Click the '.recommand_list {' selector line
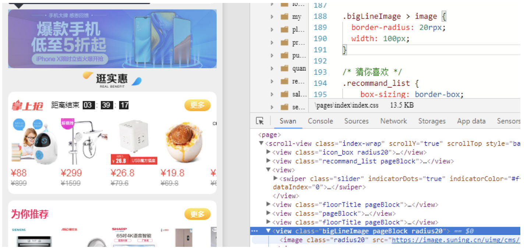Viewport: 524px width, 252px height. coord(380,83)
